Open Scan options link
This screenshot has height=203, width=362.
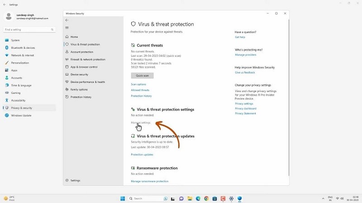138,84
